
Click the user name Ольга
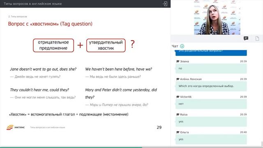(184, 132)
